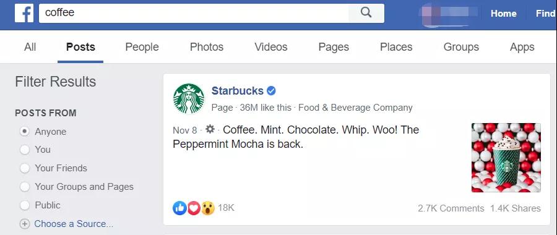Switch to the Videos tab

[x=271, y=47]
